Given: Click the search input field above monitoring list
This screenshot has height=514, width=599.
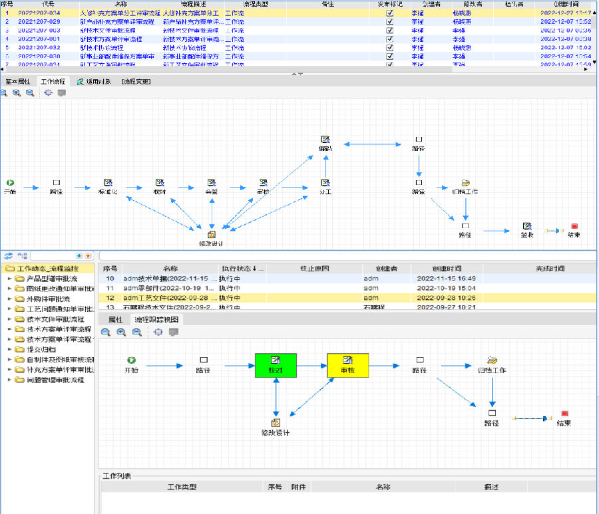Looking at the screenshot, I should point(346,255).
